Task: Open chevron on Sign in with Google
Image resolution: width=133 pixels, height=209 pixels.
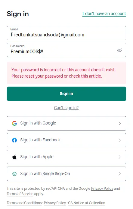Action: (120, 123)
